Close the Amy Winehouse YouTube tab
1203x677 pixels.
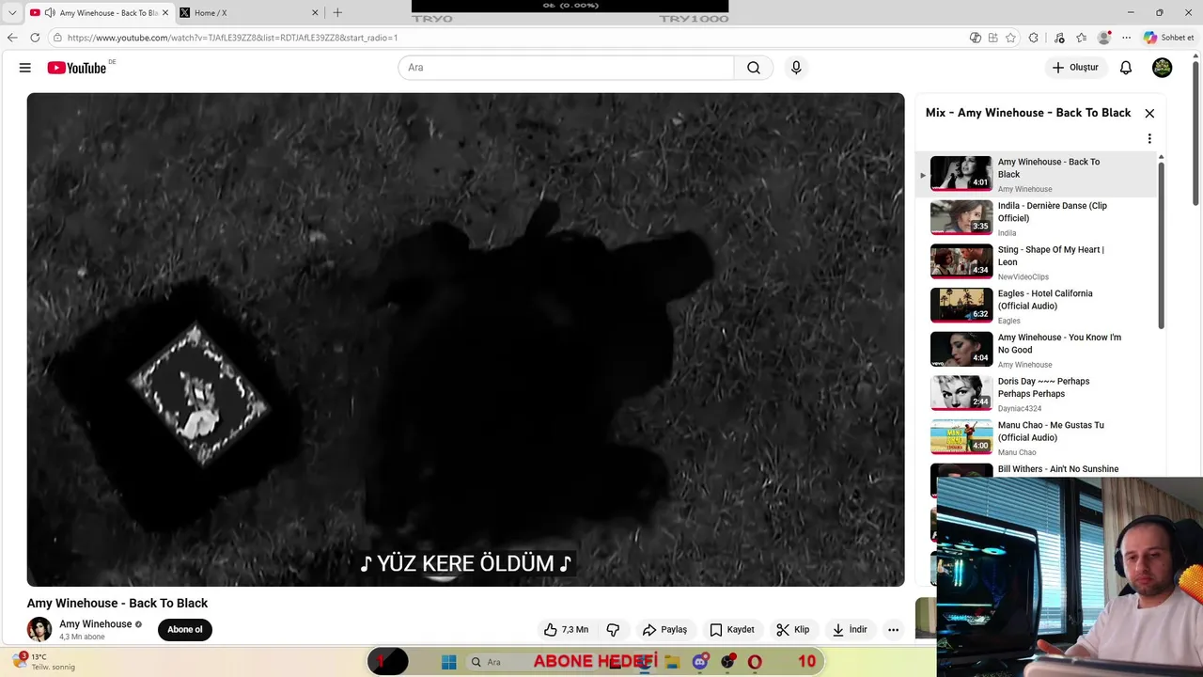click(x=164, y=13)
